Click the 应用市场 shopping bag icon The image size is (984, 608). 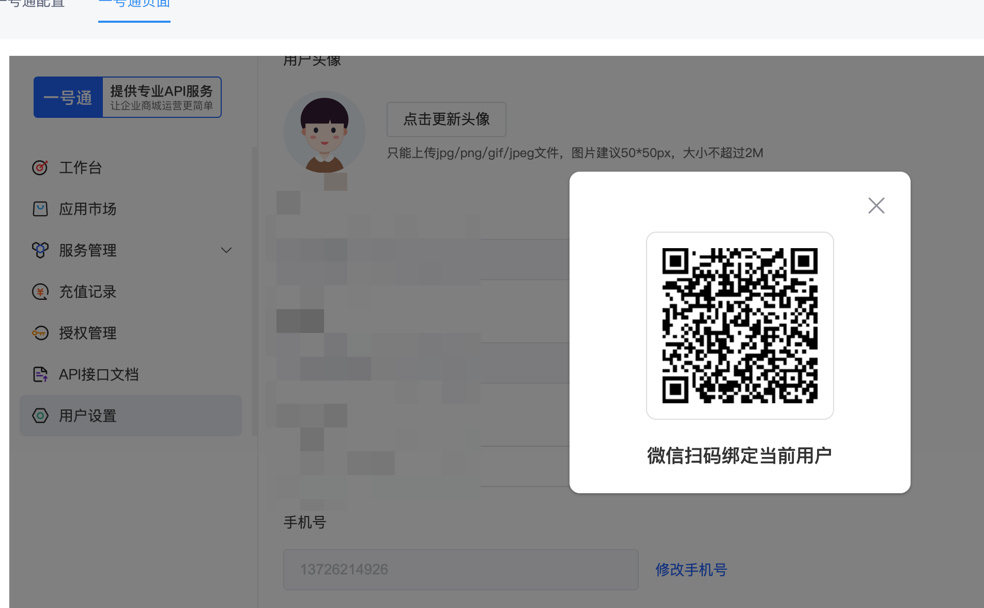40,209
